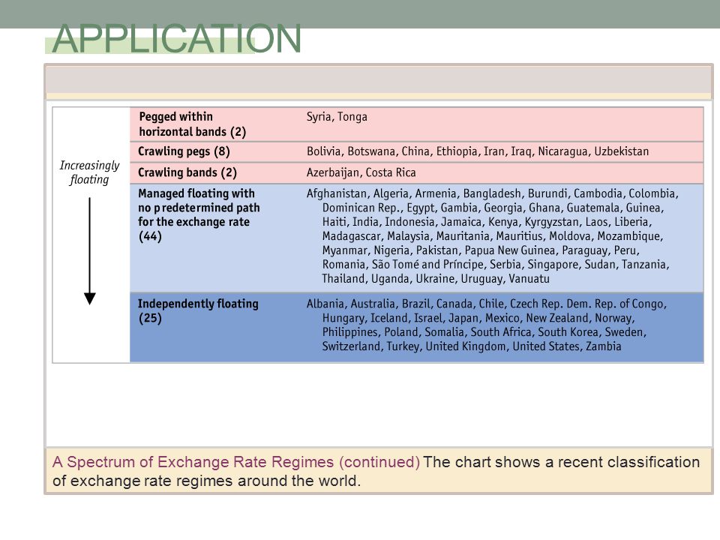Select Azerbaijan, Costa Rica text
This screenshot has height=540, width=720.
(361, 172)
